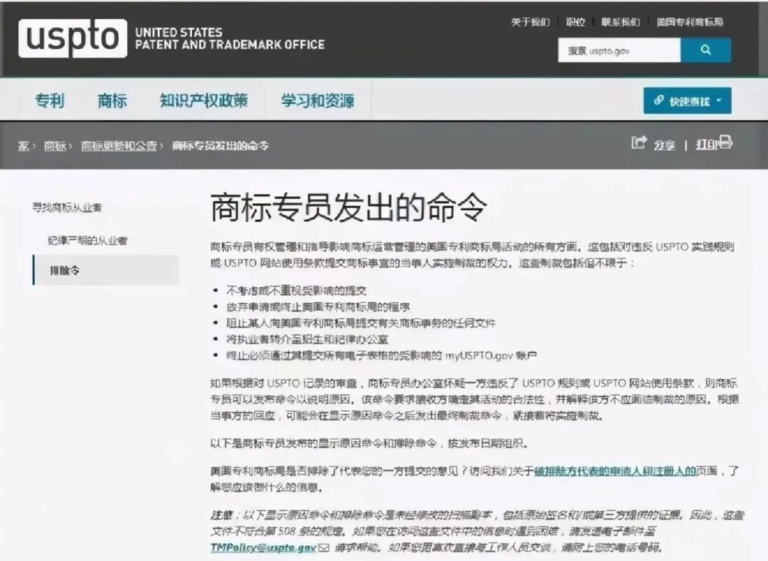Open sidebar item 寻找商标从业者
768x561 pixels.
coord(67,208)
